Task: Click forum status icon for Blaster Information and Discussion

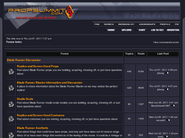Action: click(11, 88)
